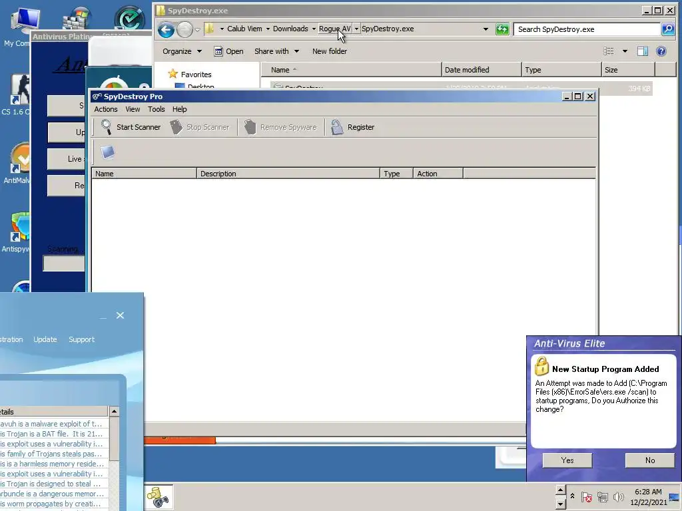Close the blue antispyware window with X

[120, 315]
